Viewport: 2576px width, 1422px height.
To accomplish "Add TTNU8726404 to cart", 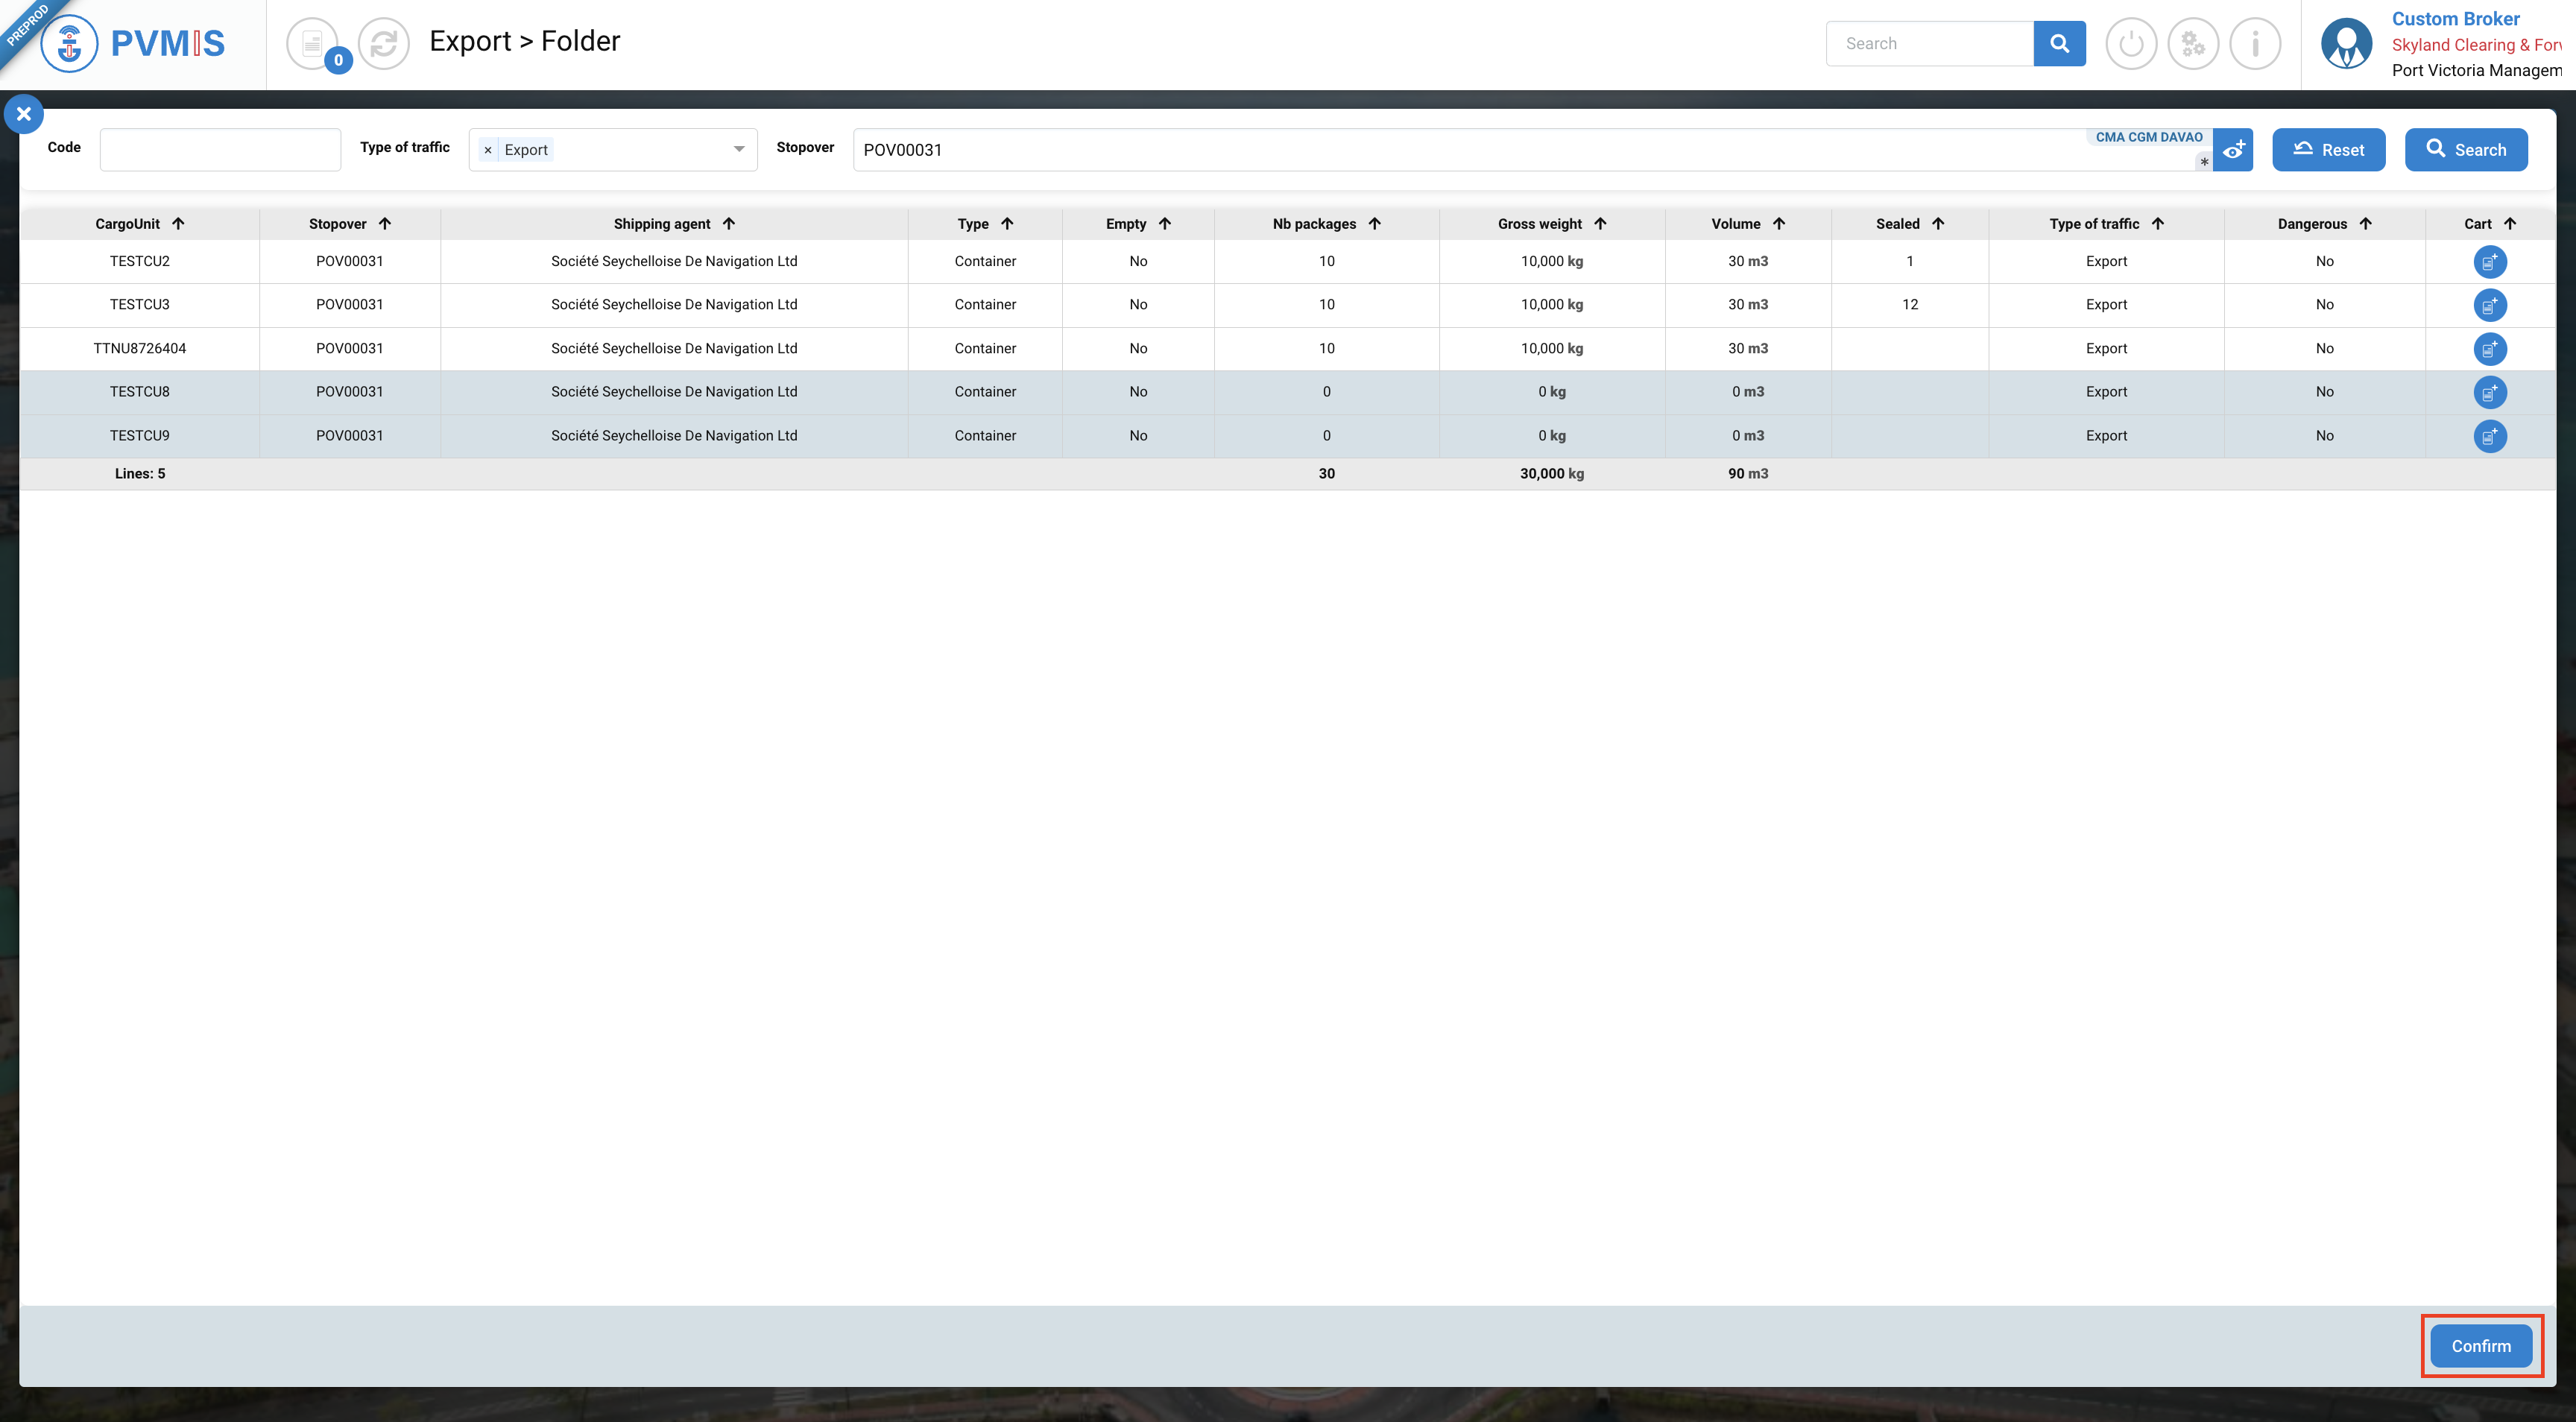I will [x=2489, y=349].
